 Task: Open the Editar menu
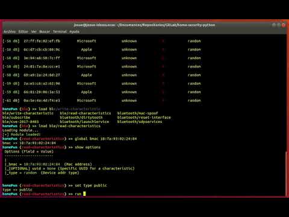[x=23, y=31]
